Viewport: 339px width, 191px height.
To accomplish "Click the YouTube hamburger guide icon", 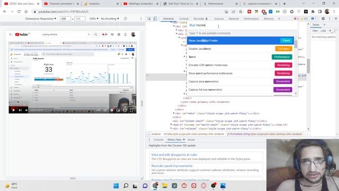I will (10, 34).
